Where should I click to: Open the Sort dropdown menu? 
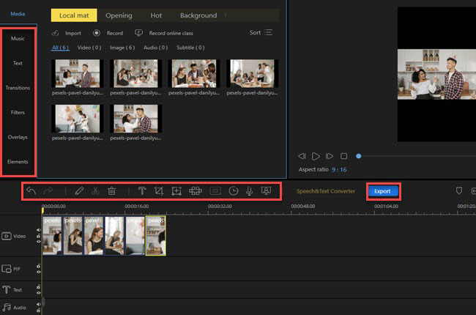tap(260, 33)
